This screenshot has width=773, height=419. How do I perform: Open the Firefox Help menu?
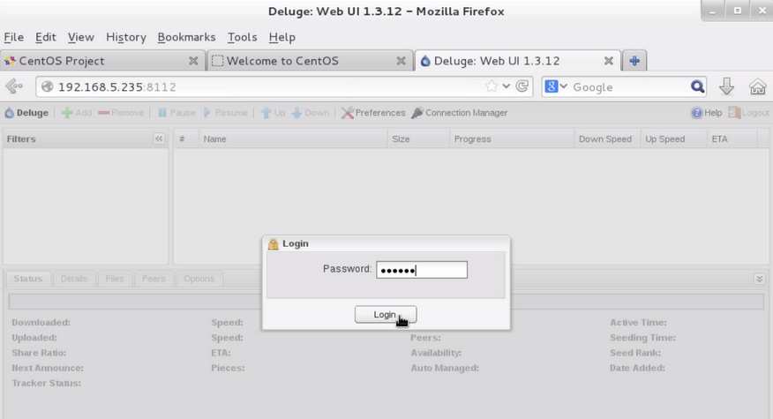point(282,37)
